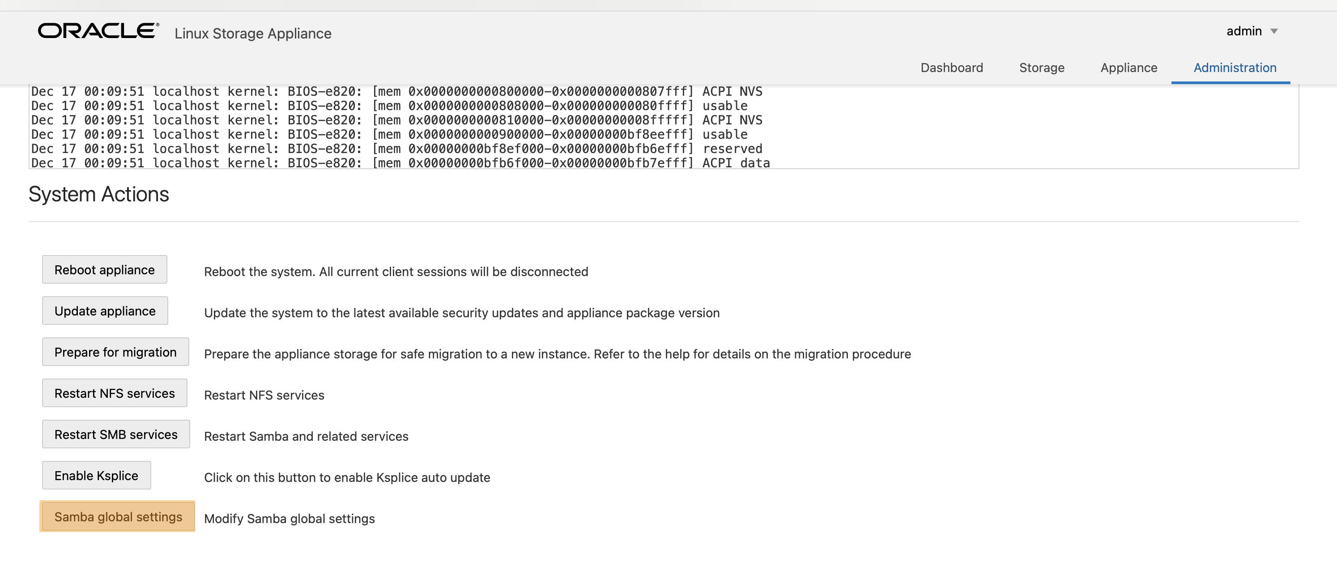Viewport: 1337px width, 562px height.
Task: Switch to the Storage tab
Action: (x=1041, y=68)
